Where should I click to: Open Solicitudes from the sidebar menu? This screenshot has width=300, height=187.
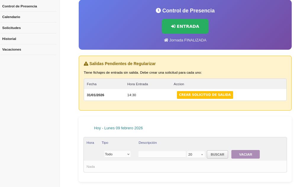[x=12, y=28]
